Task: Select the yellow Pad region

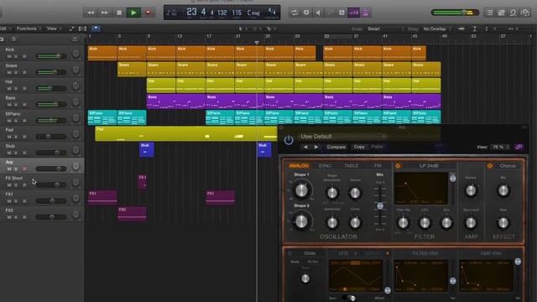Action: (186, 134)
